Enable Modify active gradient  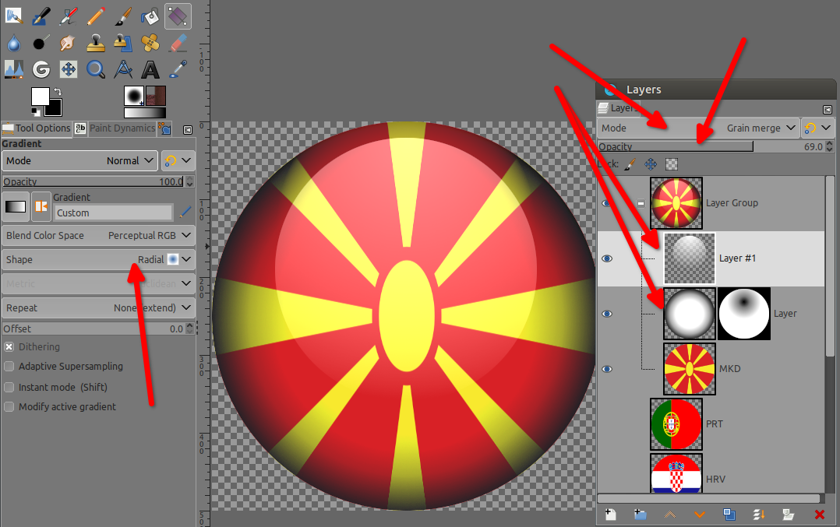click(x=9, y=406)
